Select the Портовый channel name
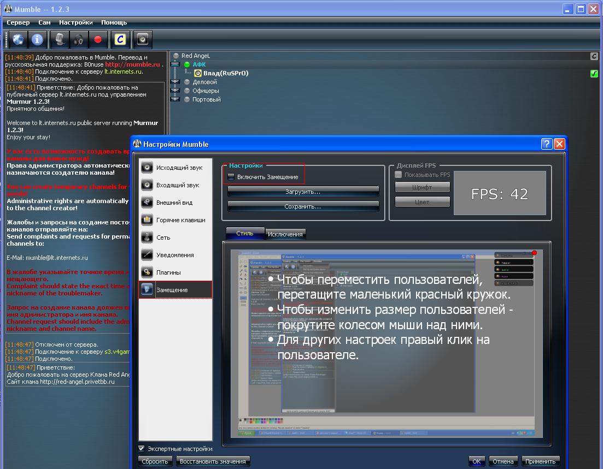The image size is (603, 469). click(x=207, y=99)
